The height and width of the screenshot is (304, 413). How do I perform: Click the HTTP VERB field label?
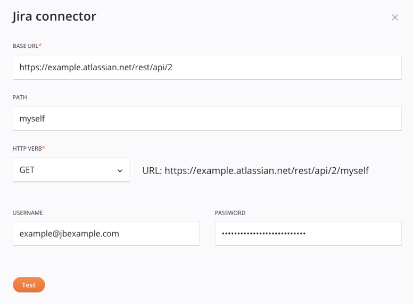(27, 149)
